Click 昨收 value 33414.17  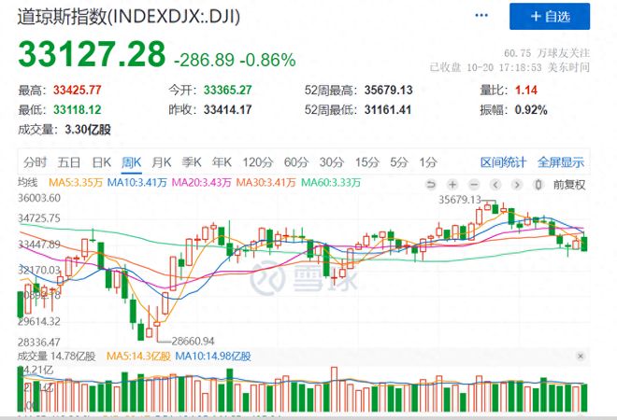coord(227,109)
